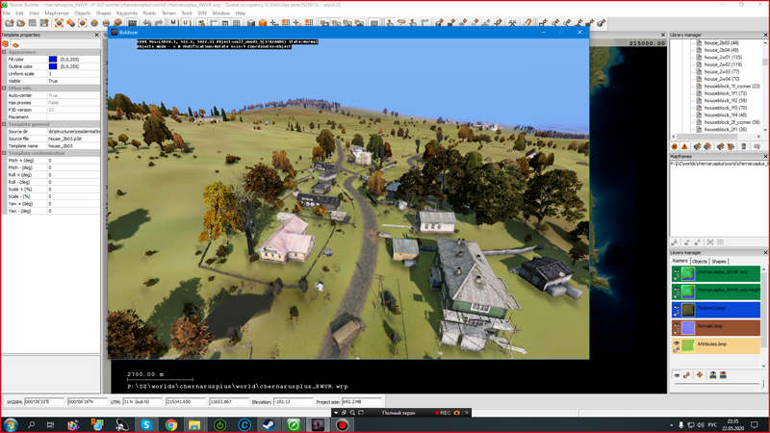Select first orange icon in Template properties
This screenshot has width=770, height=433.
coord(6,44)
